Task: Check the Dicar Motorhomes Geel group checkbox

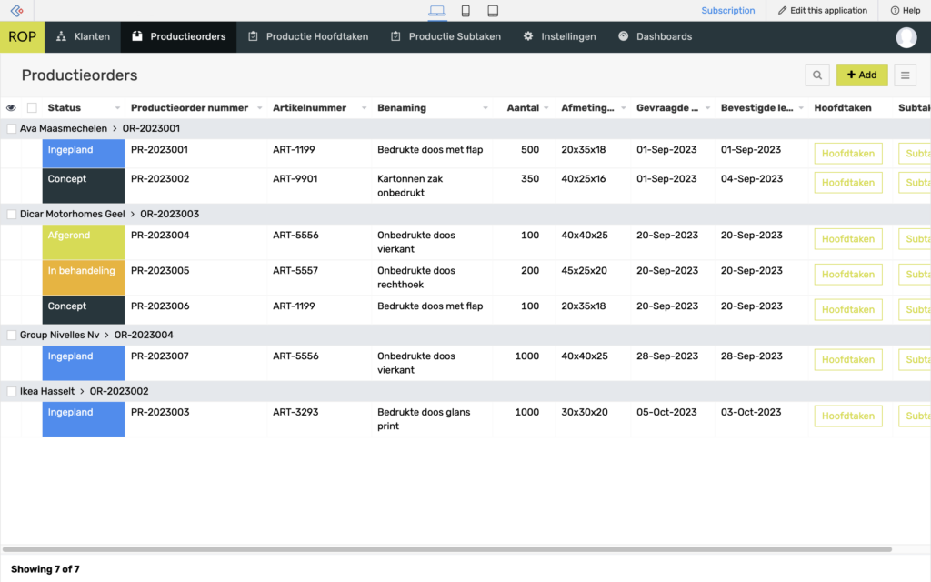Action: pyautogui.click(x=11, y=214)
